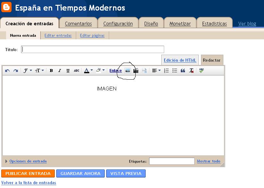This screenshot has height=188, width=264.
Task: Insert a video using the clapperboard icon
Action: point(136,71)
